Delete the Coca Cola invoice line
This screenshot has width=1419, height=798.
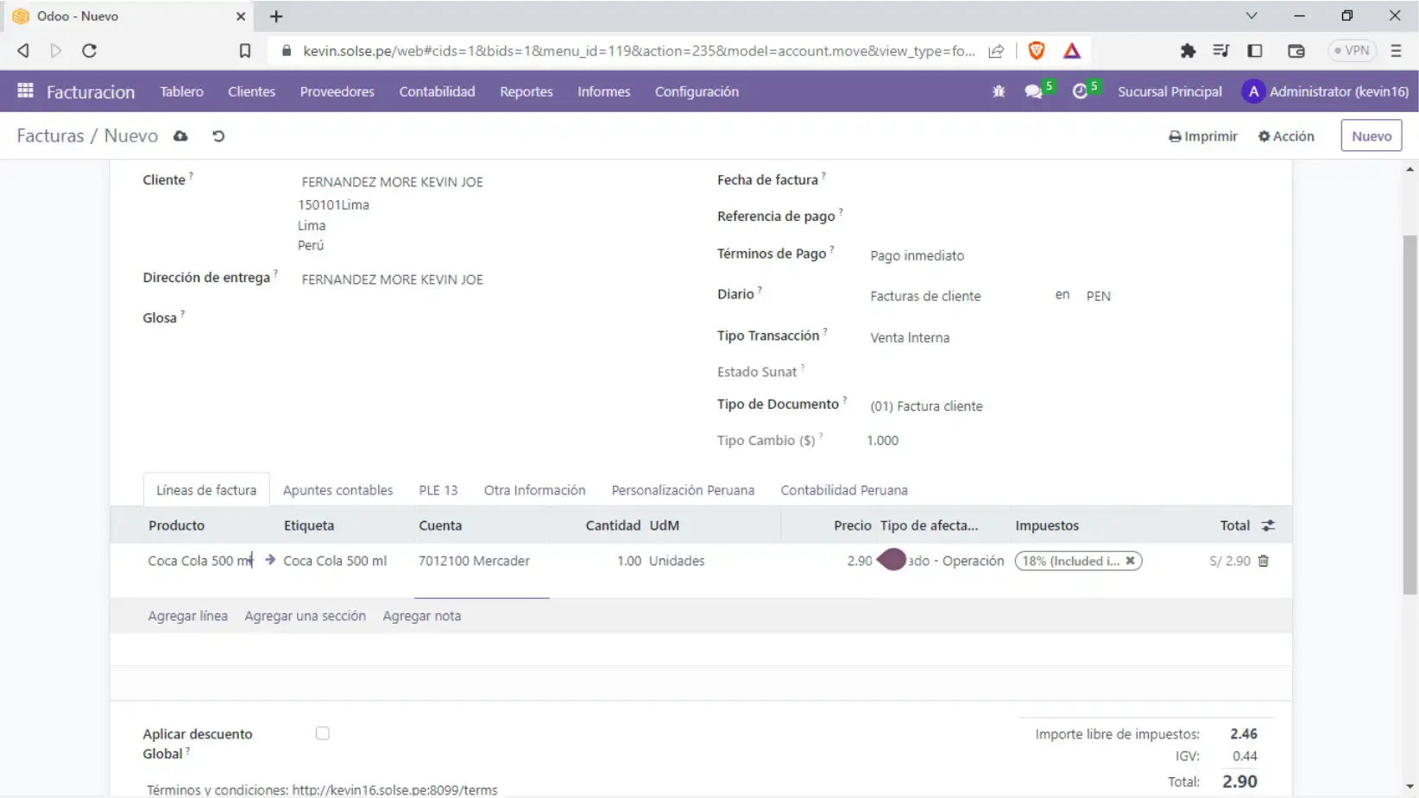[x=1264, y=561]
